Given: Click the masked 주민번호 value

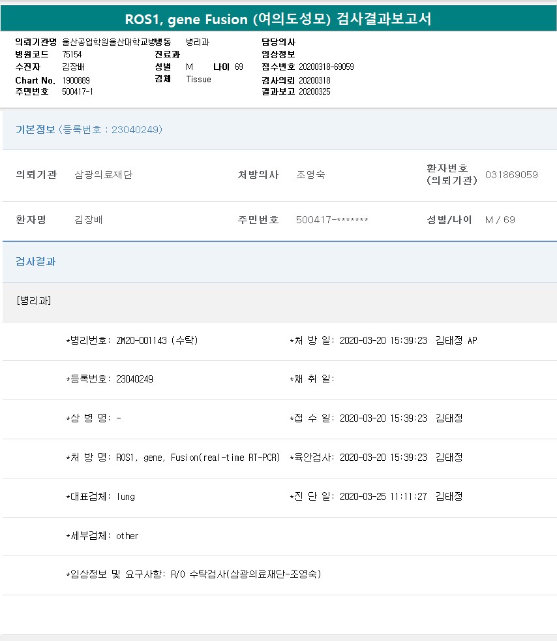Looking at the screenshot, I should 332,220.
